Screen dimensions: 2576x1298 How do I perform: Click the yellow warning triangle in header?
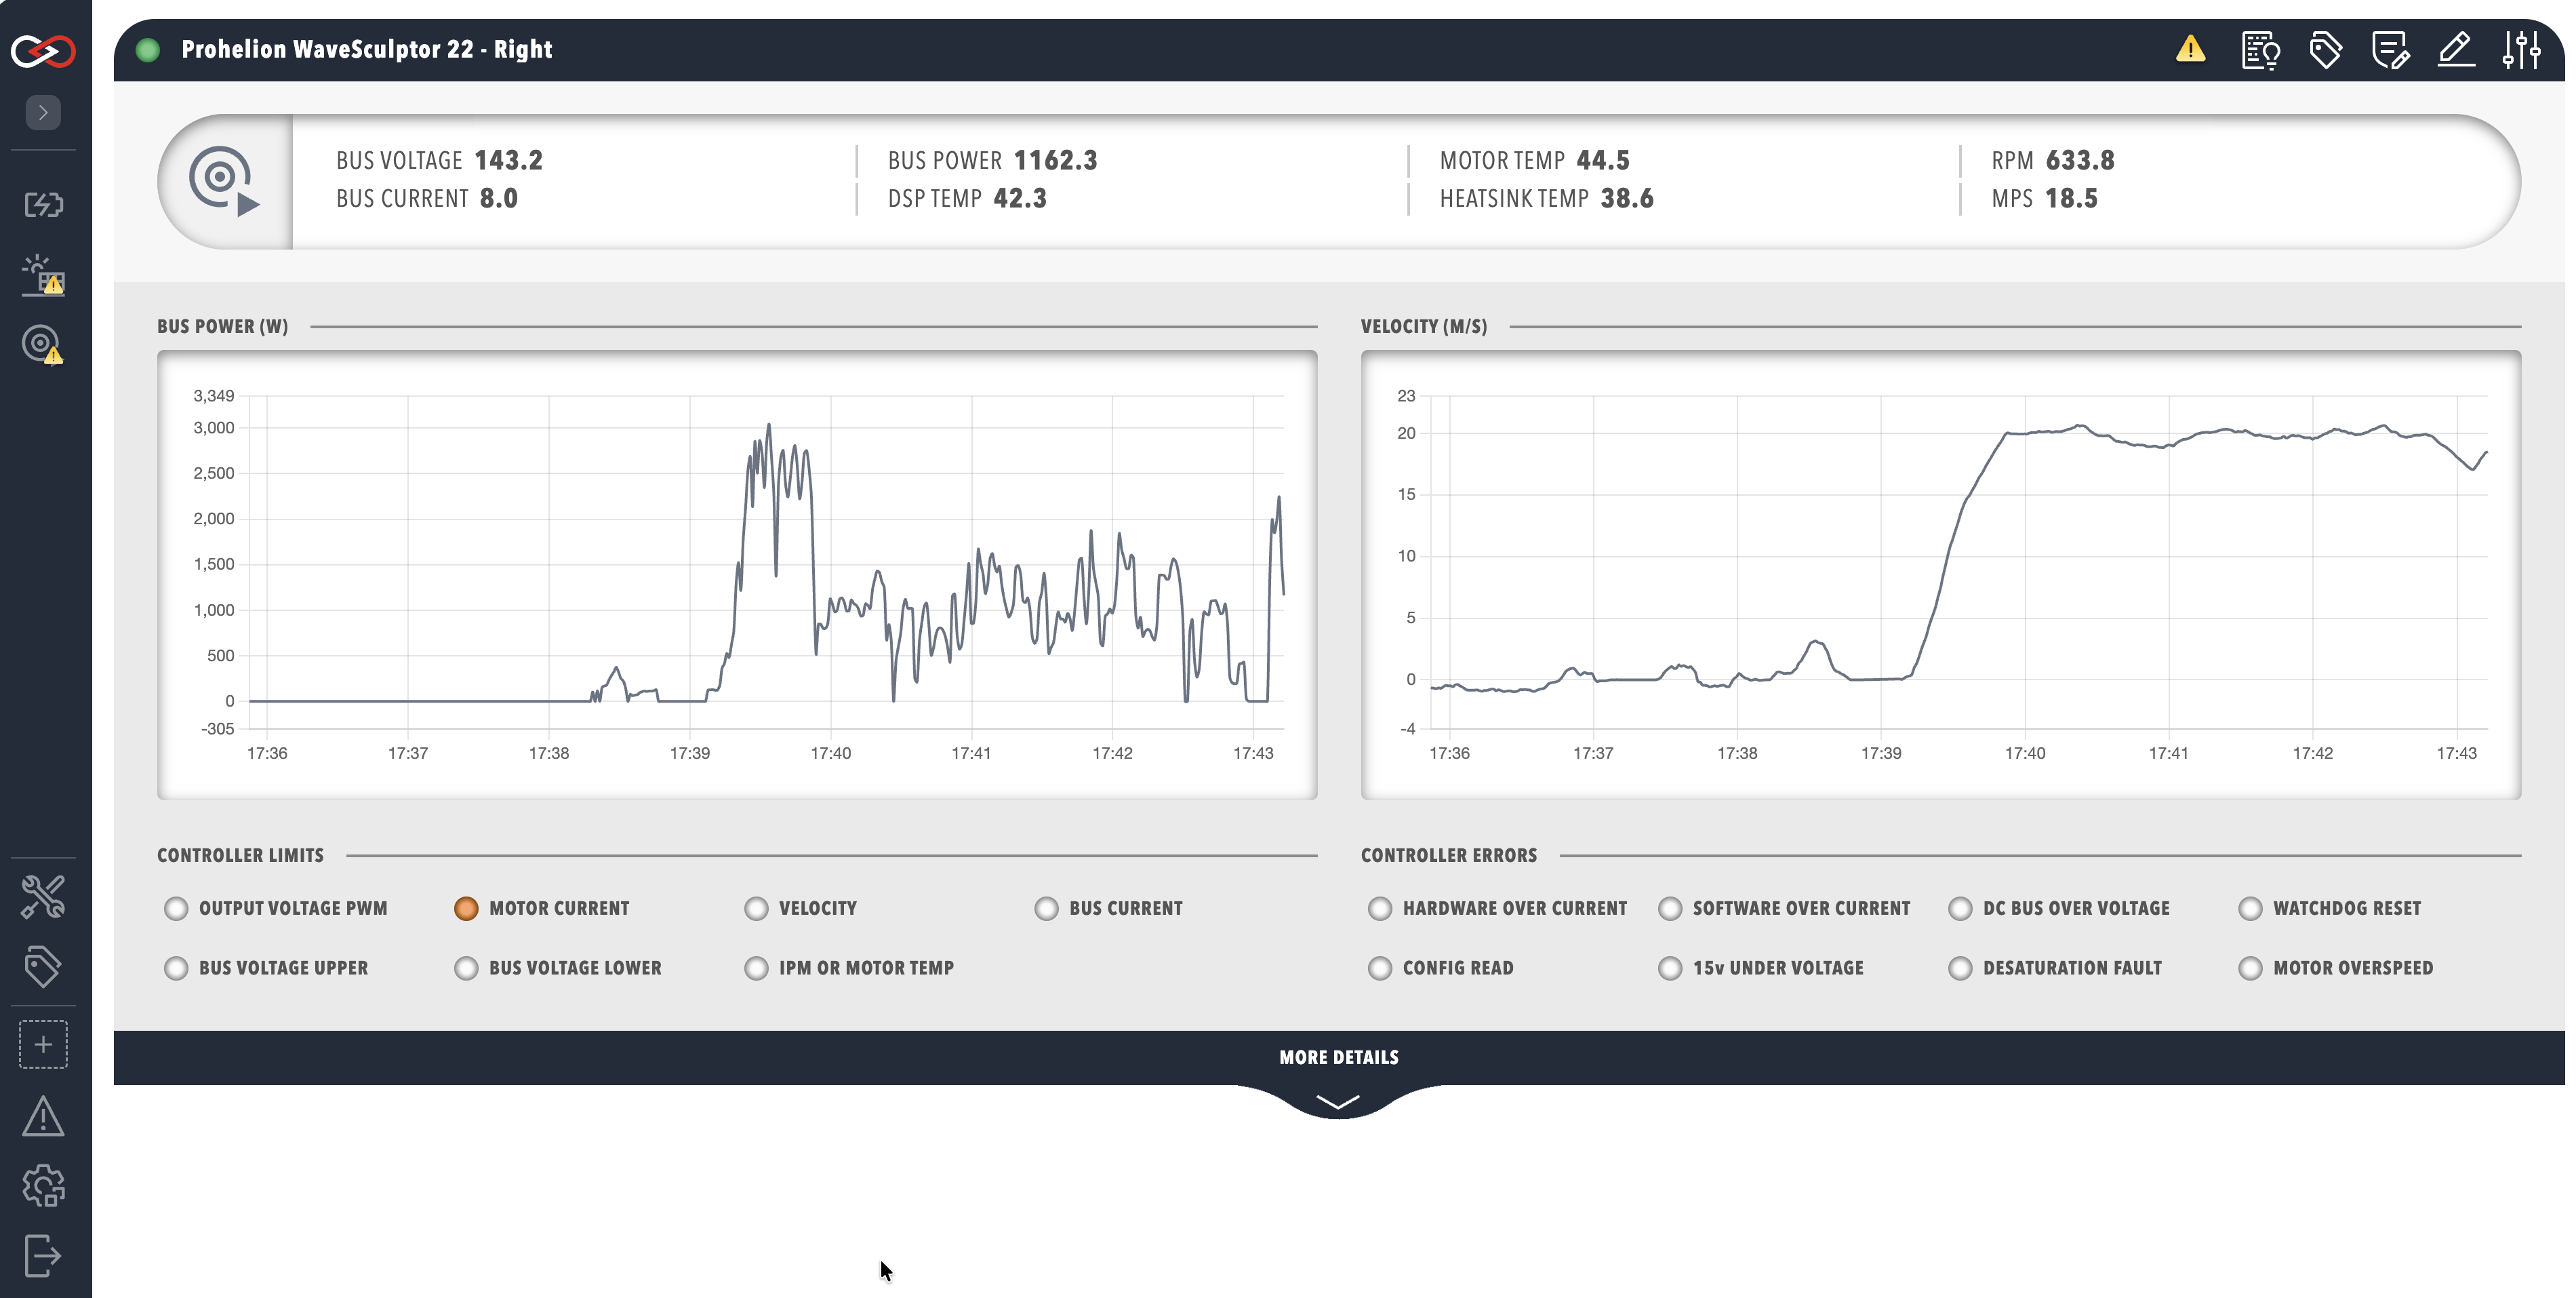point(2191,49)
